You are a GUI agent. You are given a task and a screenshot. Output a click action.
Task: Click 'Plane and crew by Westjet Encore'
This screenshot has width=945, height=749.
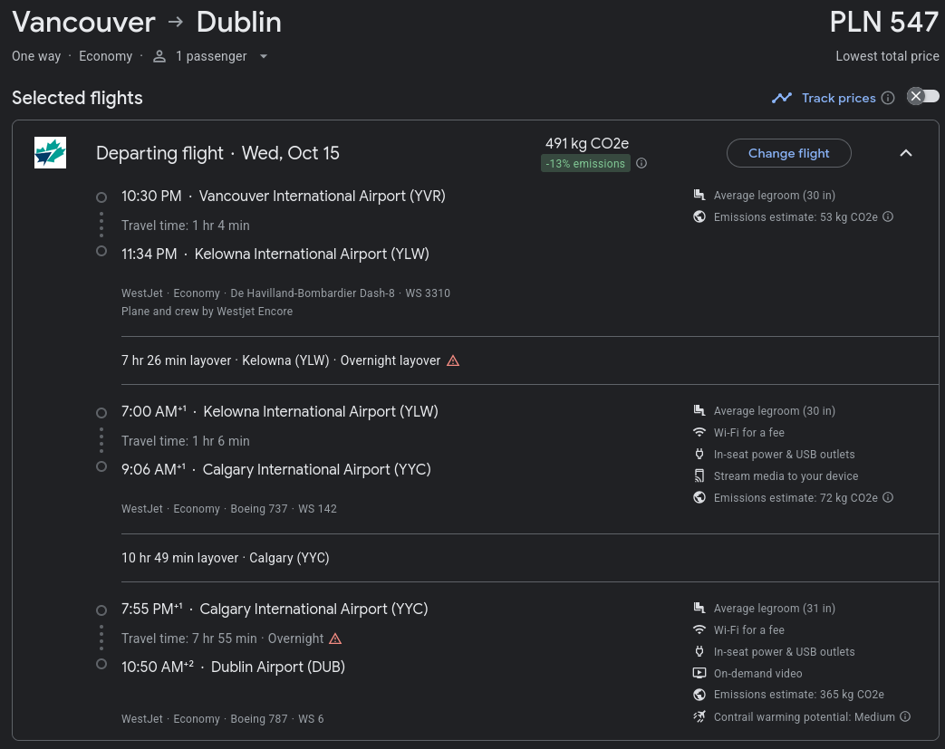click(207, 312)
